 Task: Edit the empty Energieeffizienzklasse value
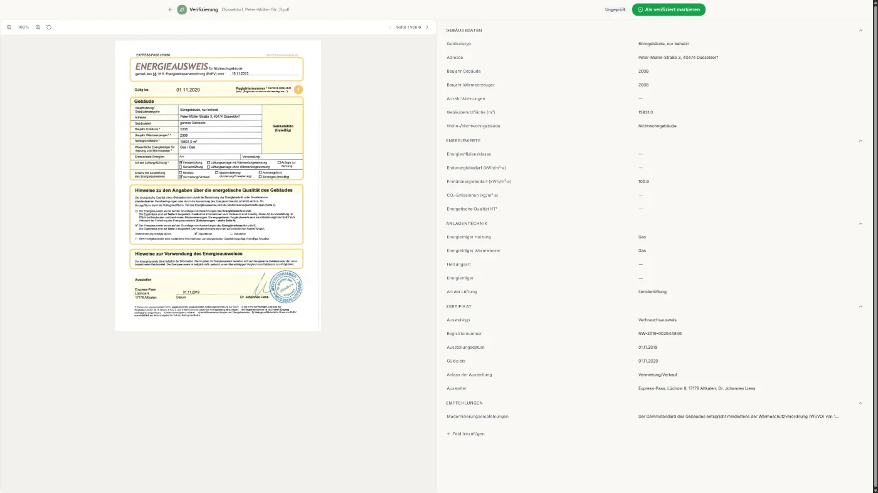[x=640, y=154]
